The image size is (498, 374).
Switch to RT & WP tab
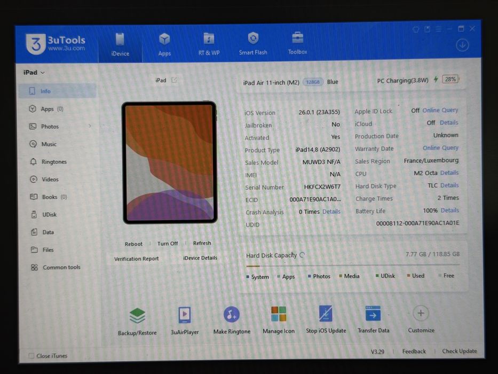[x=209, y=44]
